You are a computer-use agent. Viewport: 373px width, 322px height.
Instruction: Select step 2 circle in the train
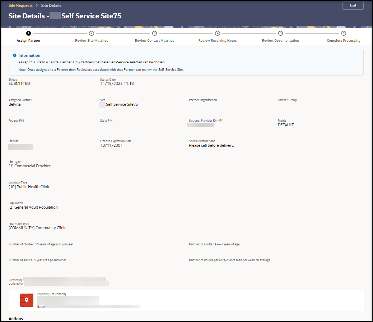tap(92, 33)
